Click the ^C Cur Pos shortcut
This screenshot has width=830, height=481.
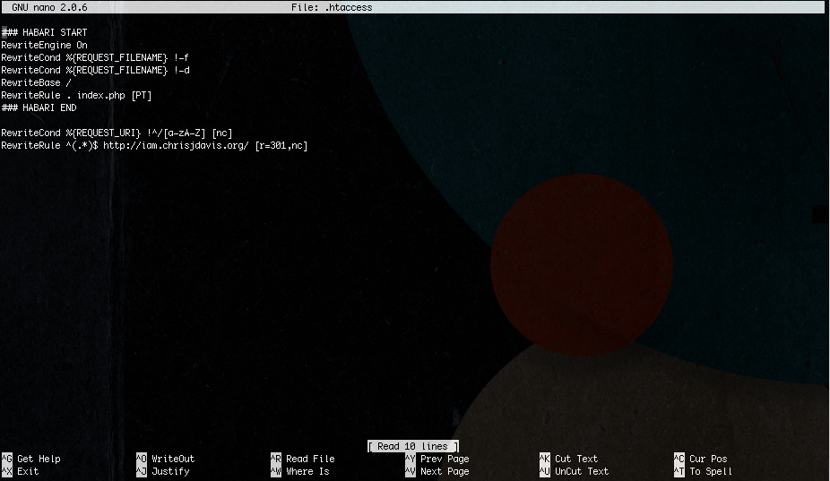coord(701,459)
